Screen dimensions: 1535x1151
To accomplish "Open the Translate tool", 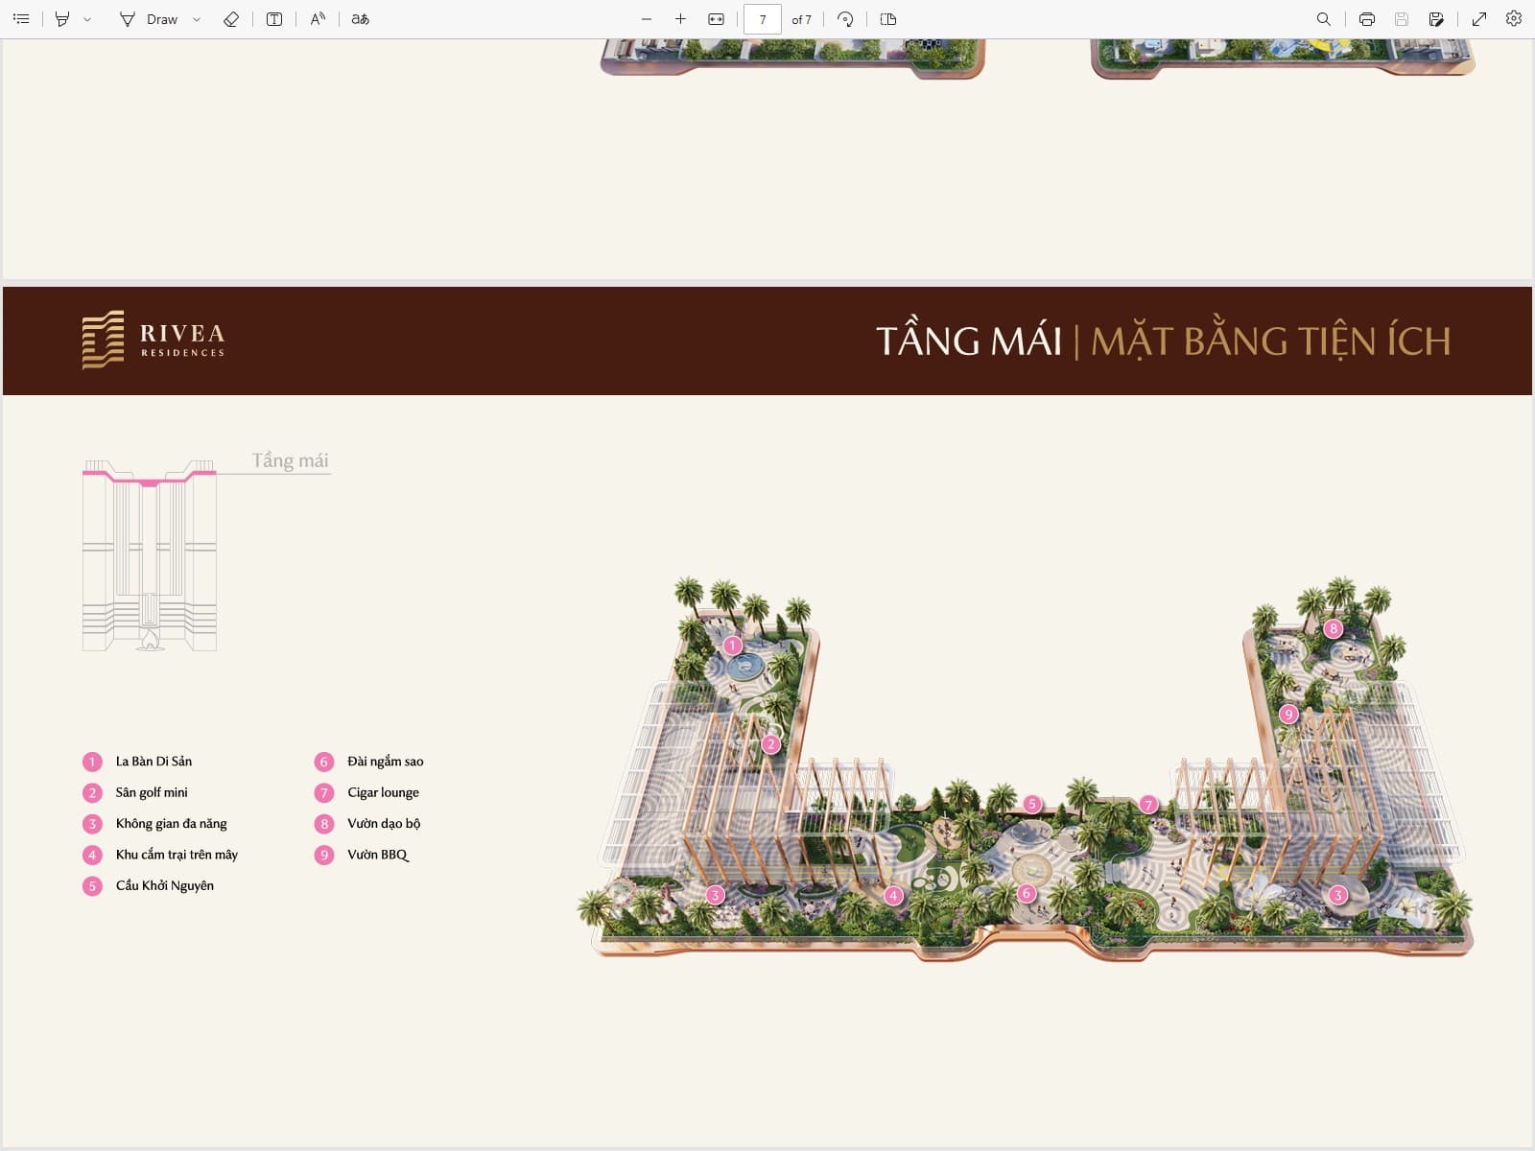I will 361,19.
